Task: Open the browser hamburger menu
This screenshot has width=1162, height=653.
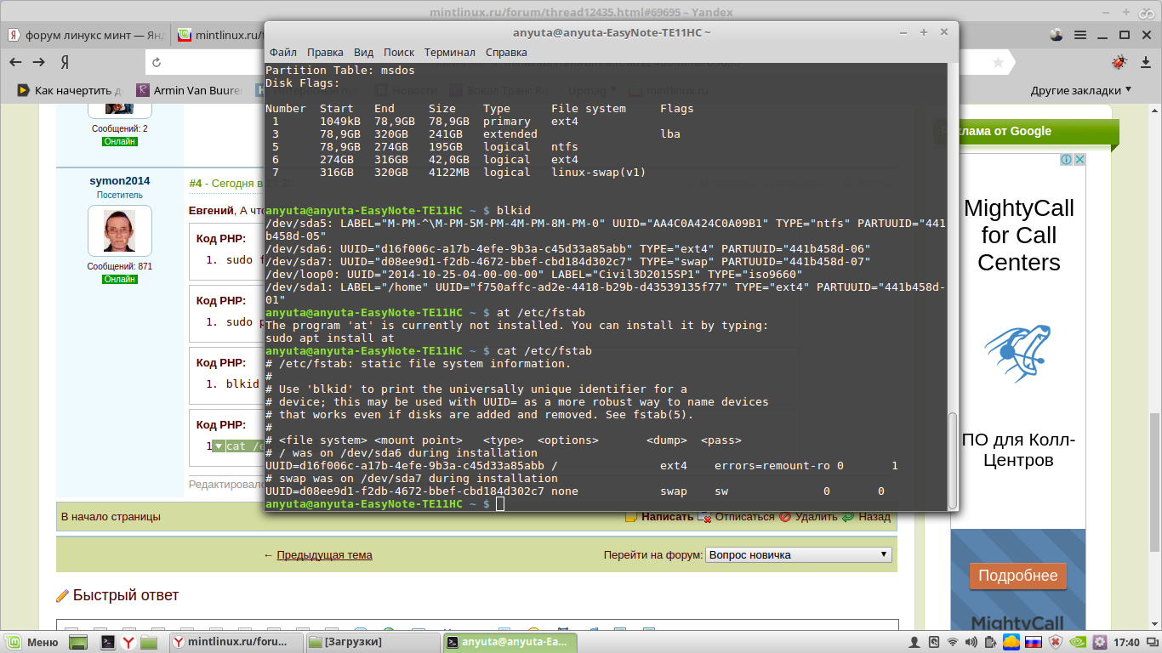Action: tap(1080, 35)
